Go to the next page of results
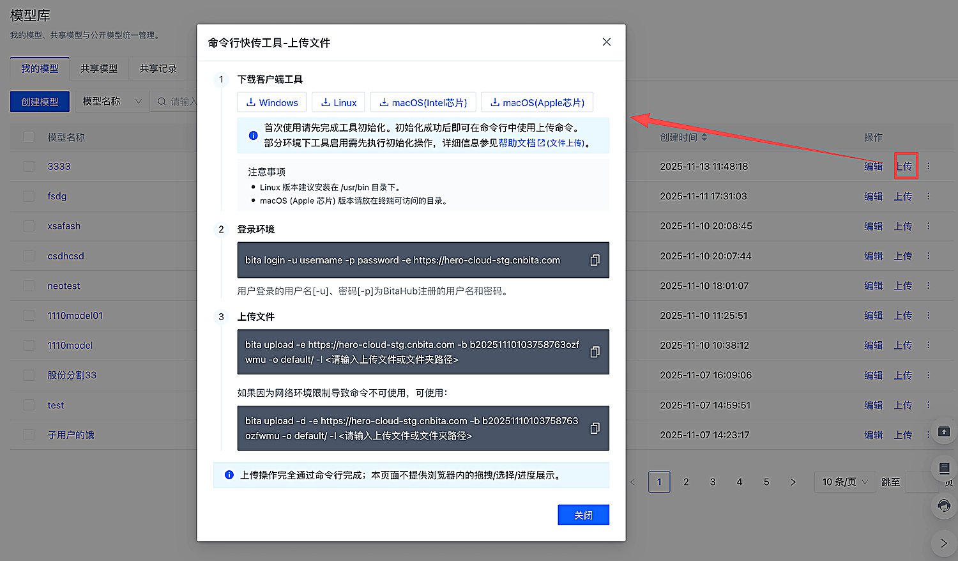 793,482
